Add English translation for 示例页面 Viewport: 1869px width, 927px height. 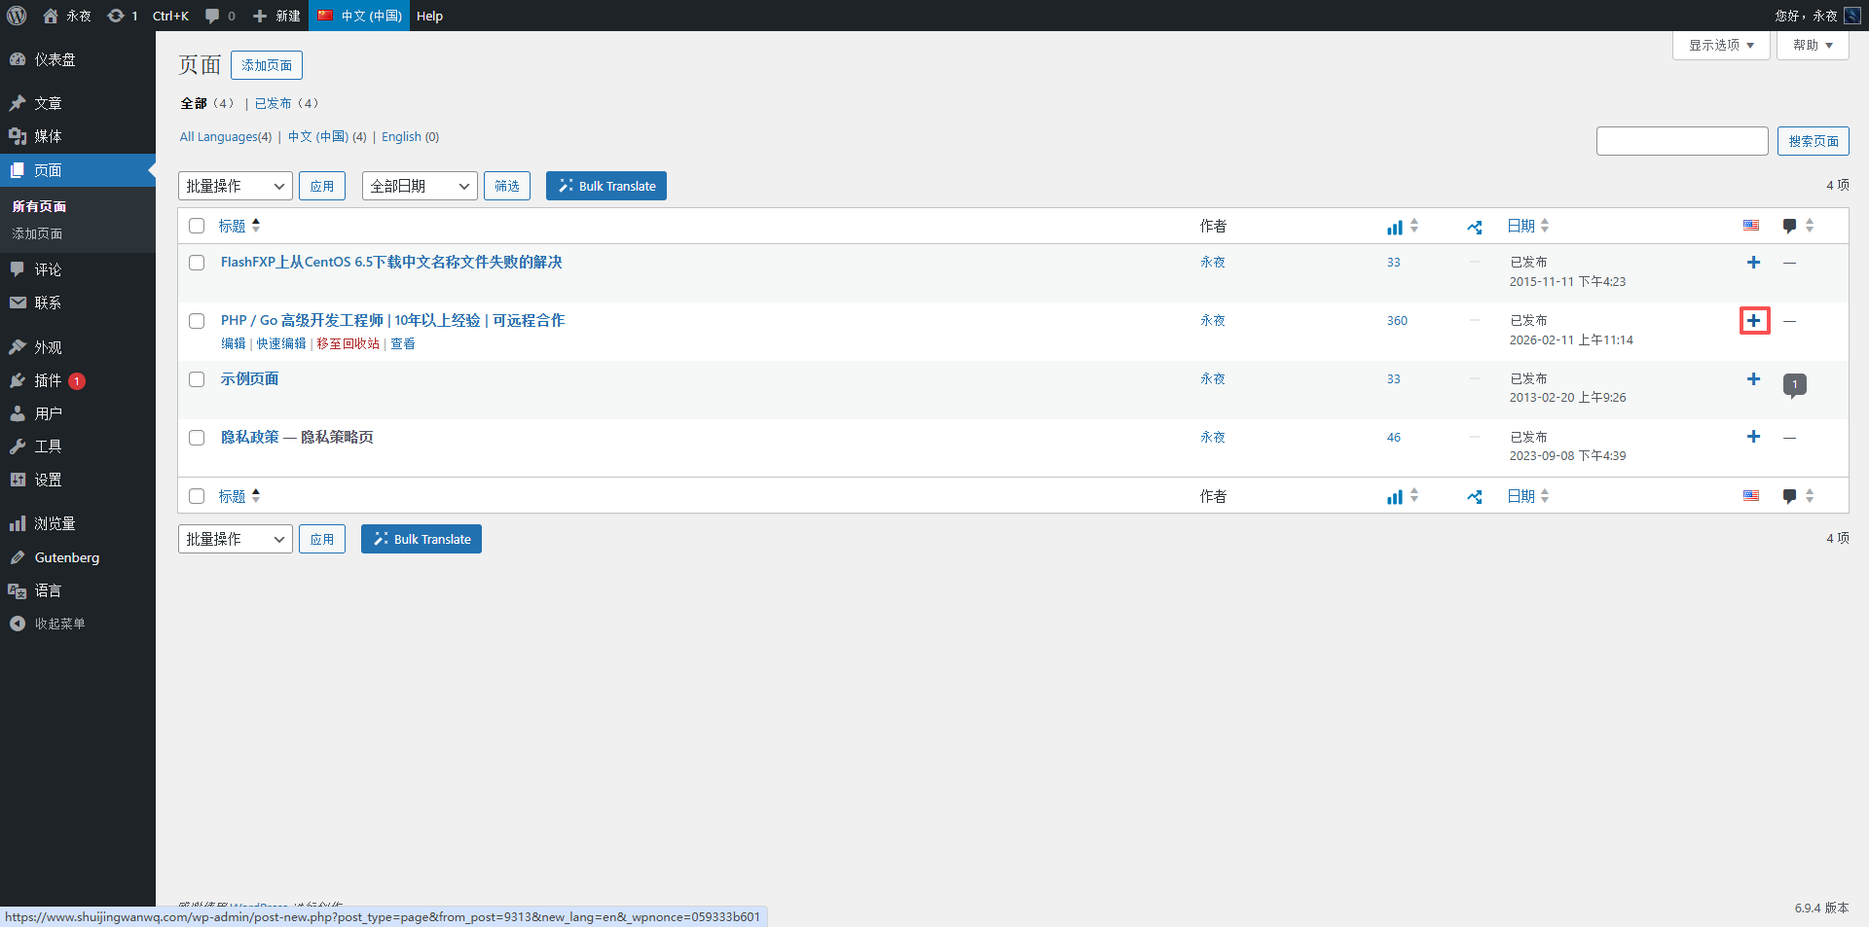click(1753, 379)
